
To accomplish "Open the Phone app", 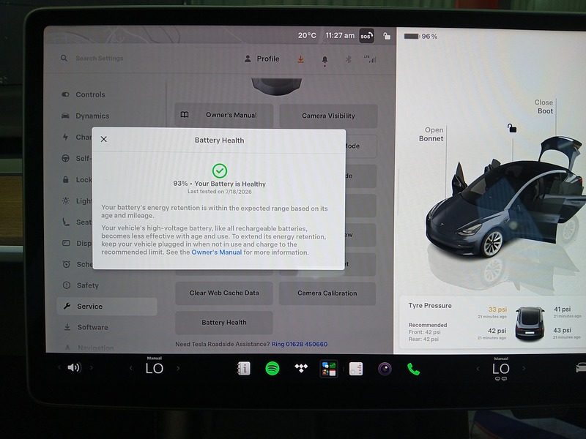I will pyautogui.click(x=413, y=369).
